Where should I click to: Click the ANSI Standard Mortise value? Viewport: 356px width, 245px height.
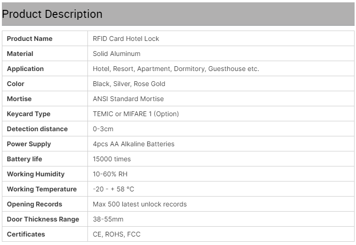[128, 99]
